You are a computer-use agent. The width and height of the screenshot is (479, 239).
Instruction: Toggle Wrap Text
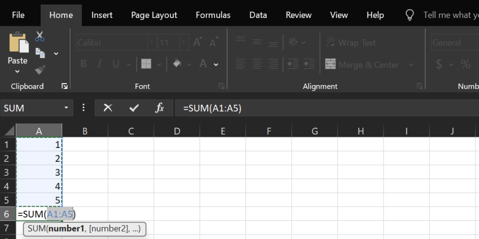(x=351, y=43)
